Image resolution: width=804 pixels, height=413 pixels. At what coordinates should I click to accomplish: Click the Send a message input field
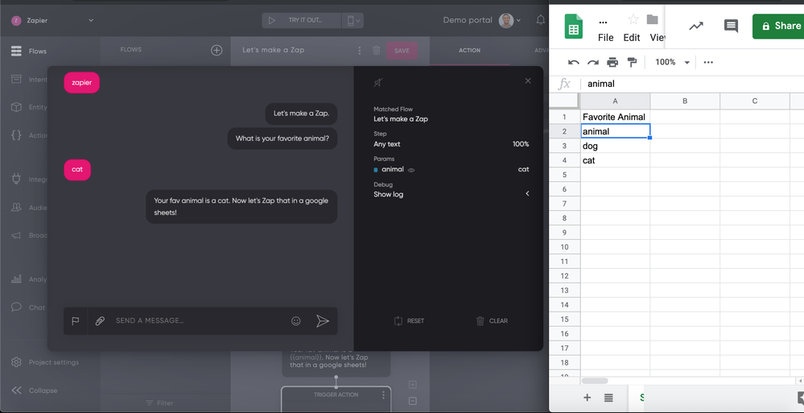coord(200,321)
